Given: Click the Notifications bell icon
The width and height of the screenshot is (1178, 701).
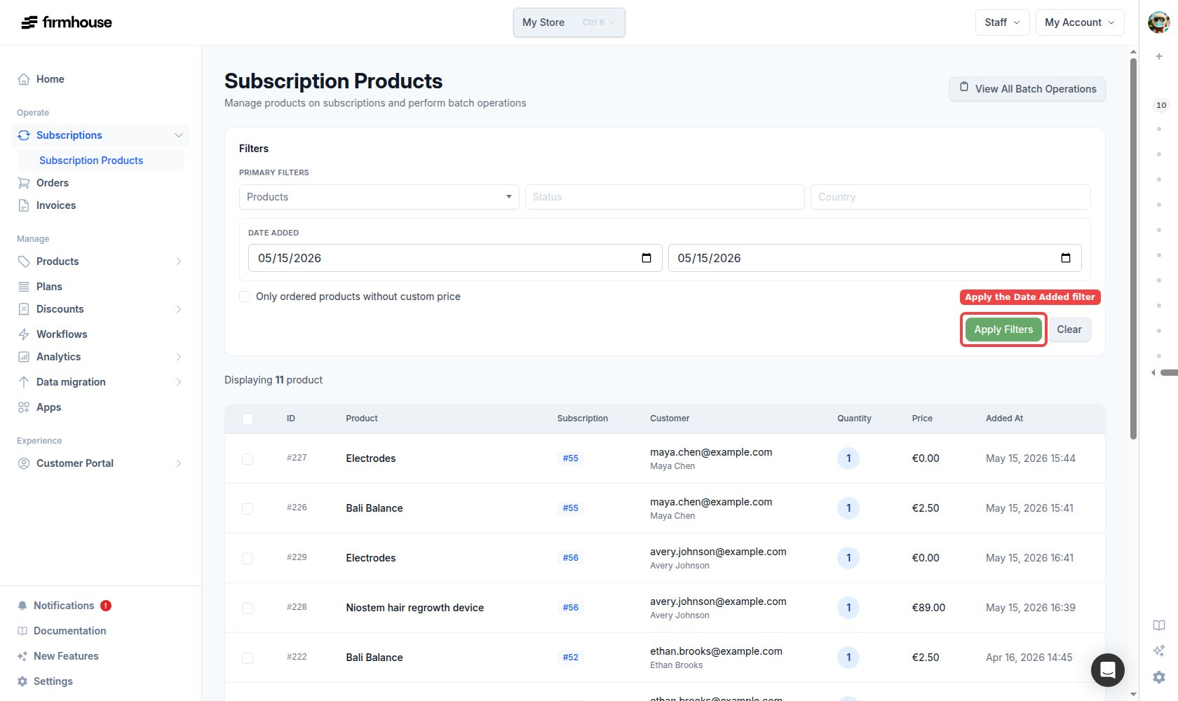Looking at the screenshot, I should coord(22,606).
